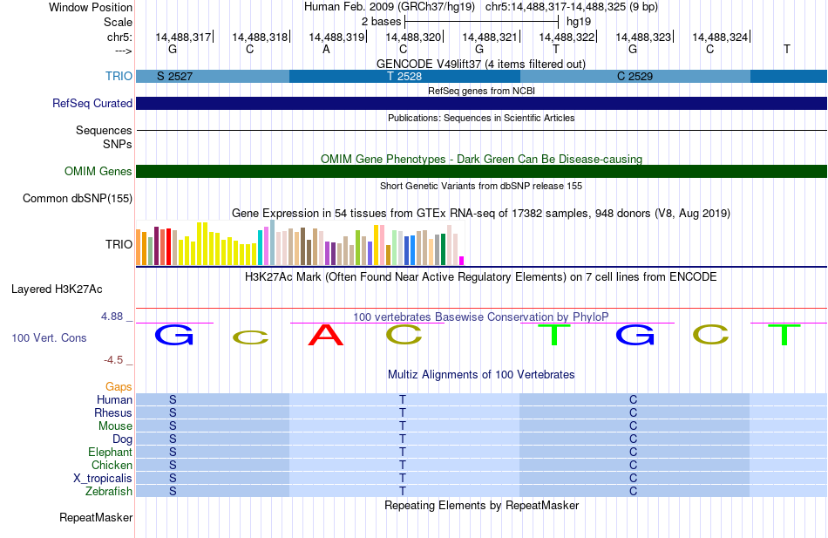Click the 14,488,317 position marker
The image size is (828, 538).
click(x=183, y=37)
